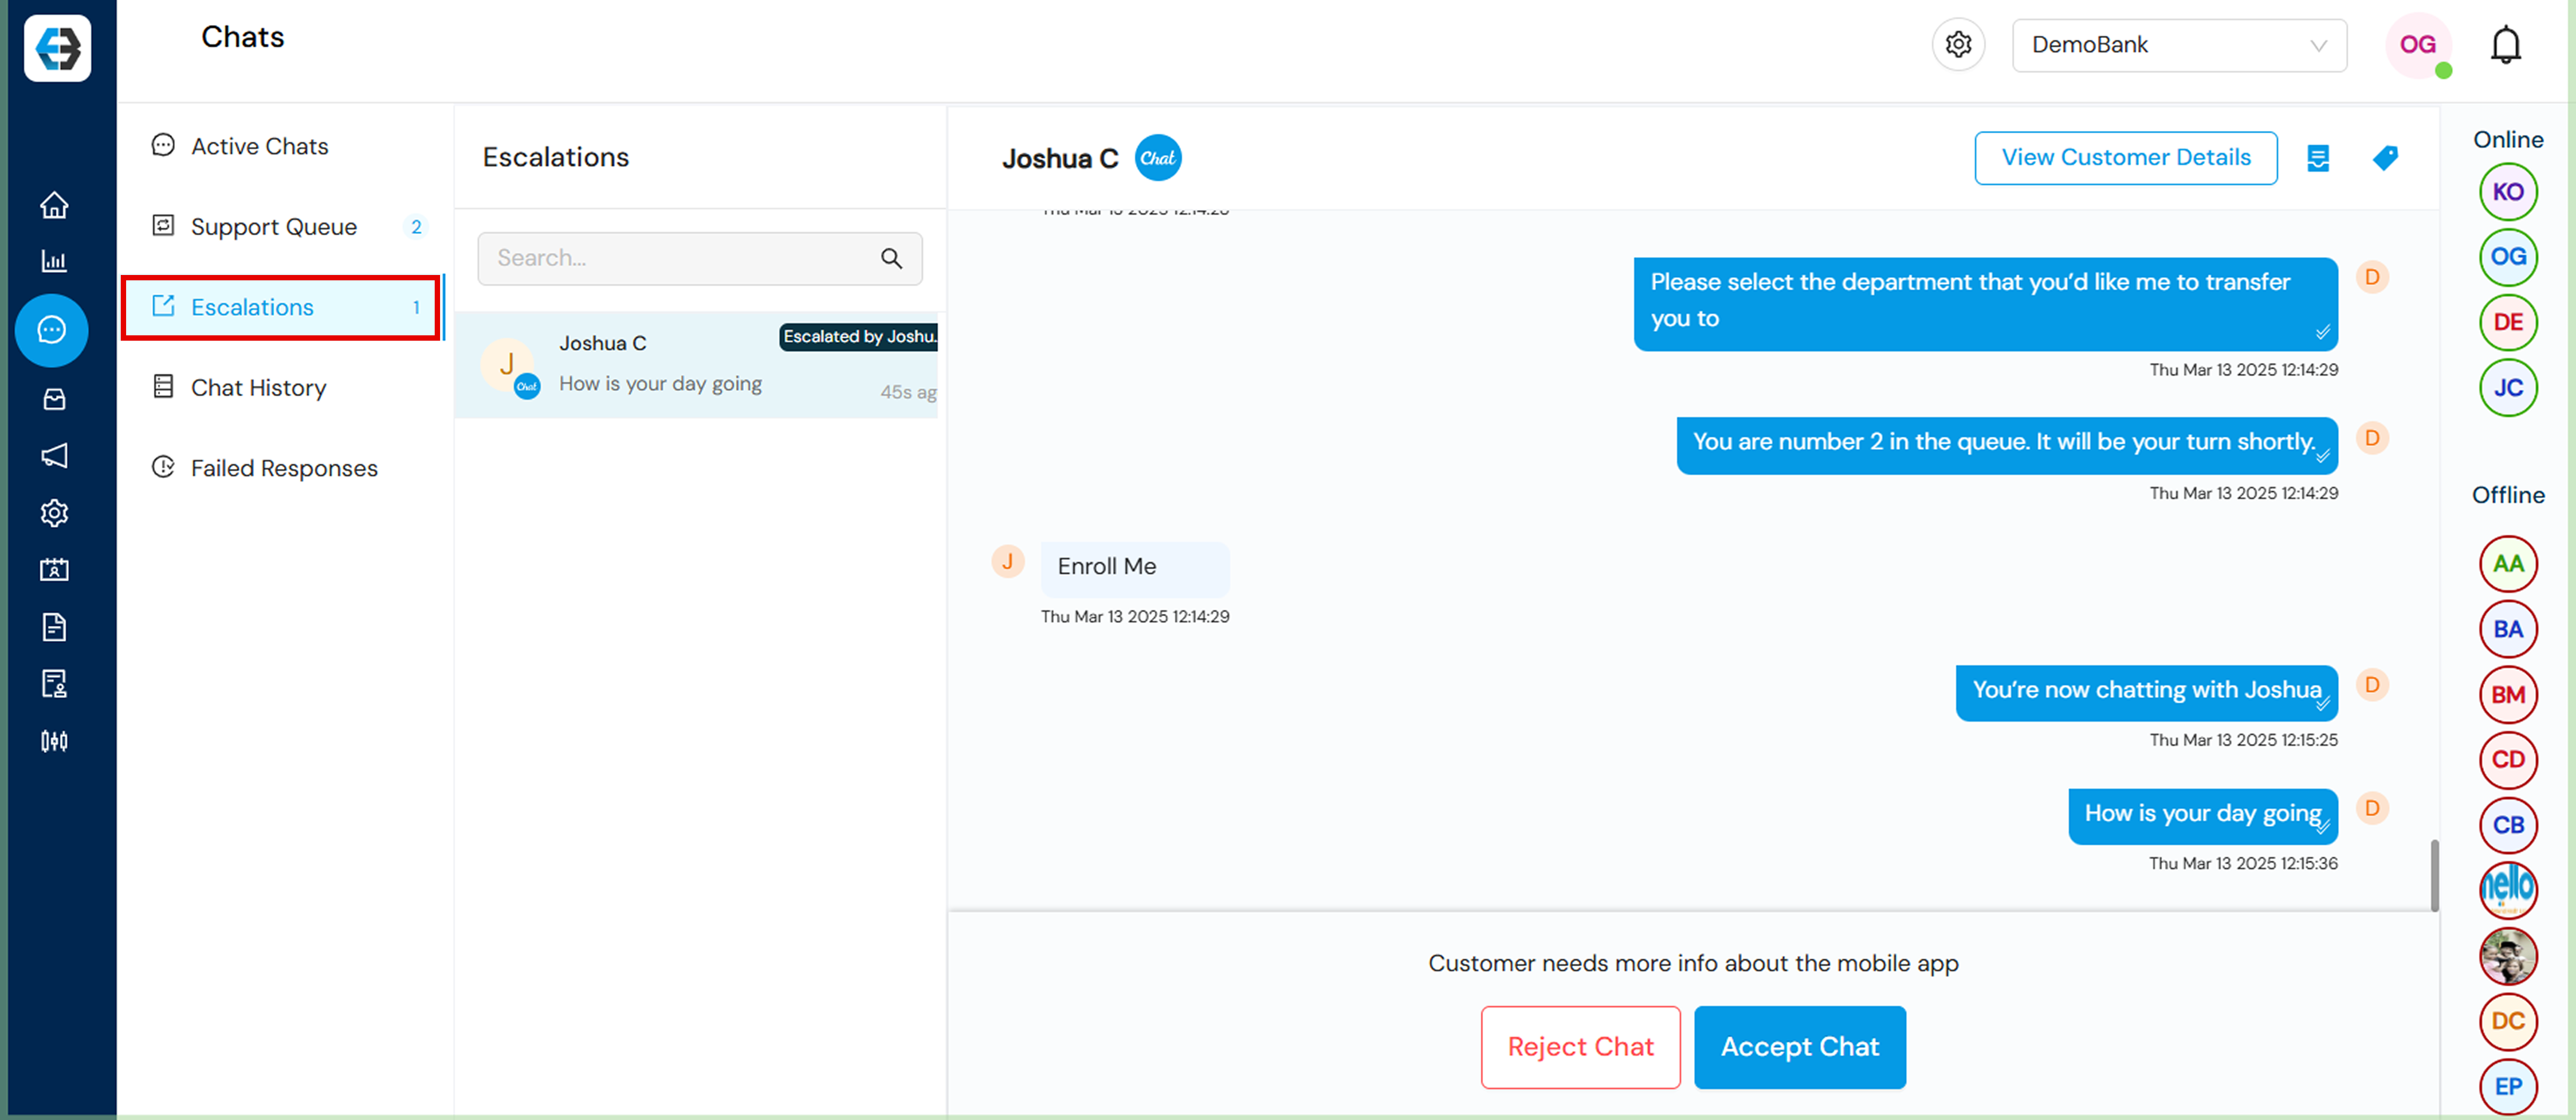Open the inbox tray sidebar icon
The height and width of the screenshot is (1120, 2576).
[x=54, y=399]
